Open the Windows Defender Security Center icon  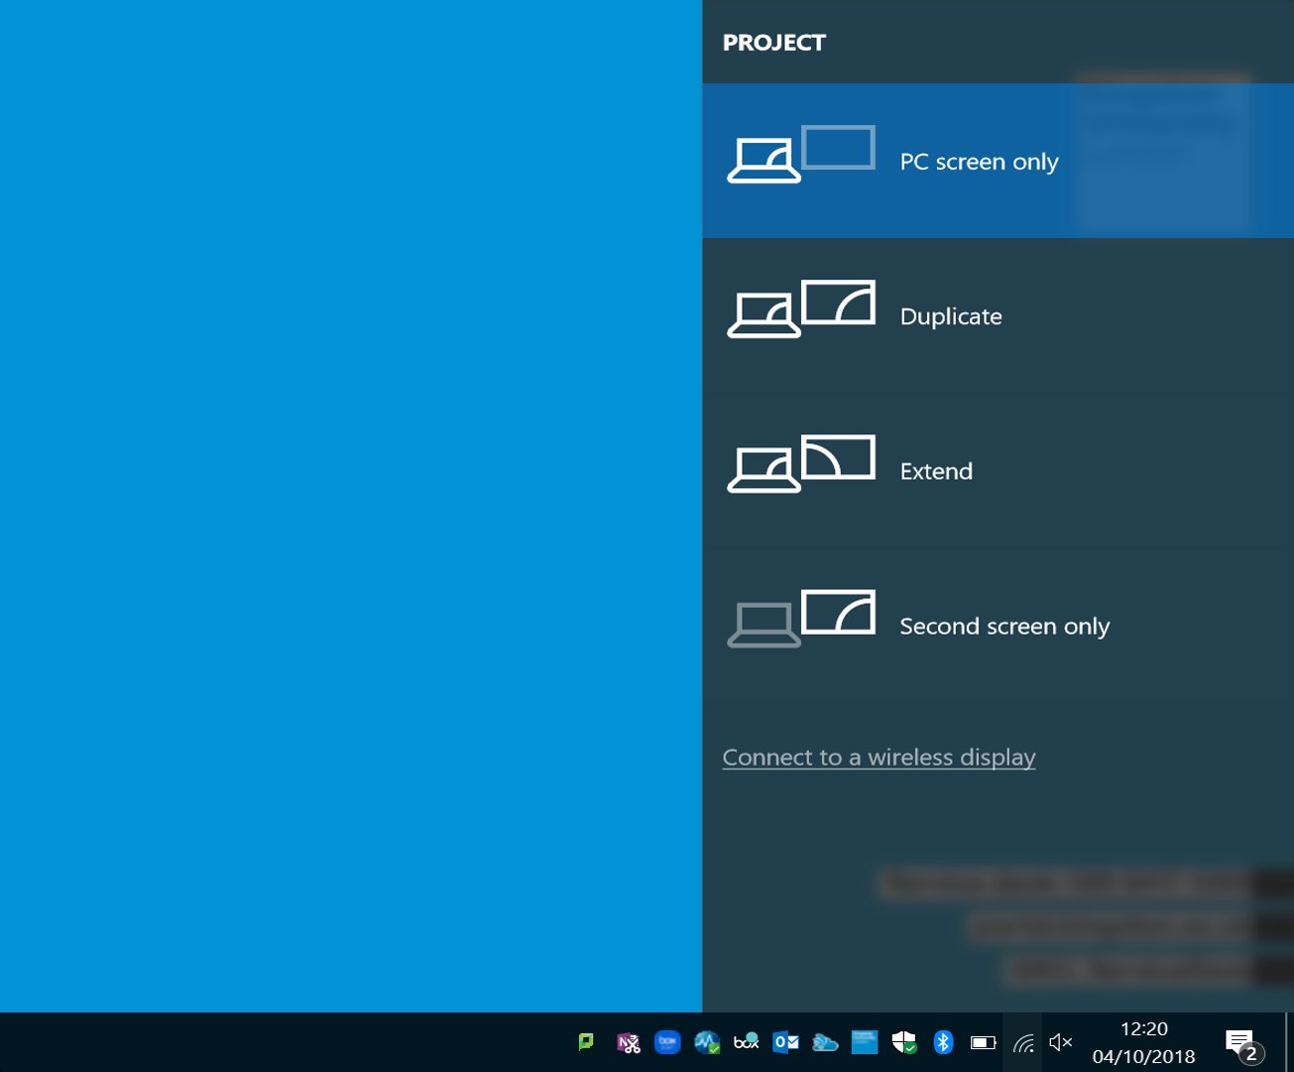click(902, 1042)
